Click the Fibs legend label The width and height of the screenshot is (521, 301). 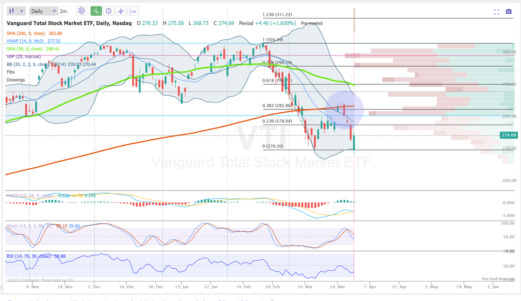(10, 72)
